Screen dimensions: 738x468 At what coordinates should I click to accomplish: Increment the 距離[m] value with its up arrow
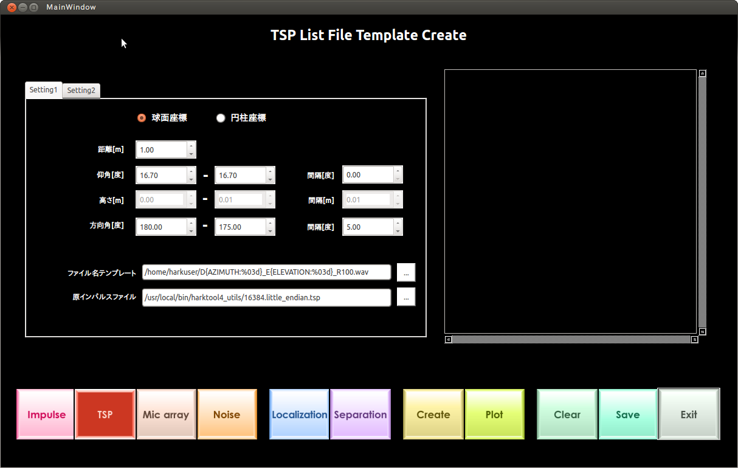click(x=191, y=146)
